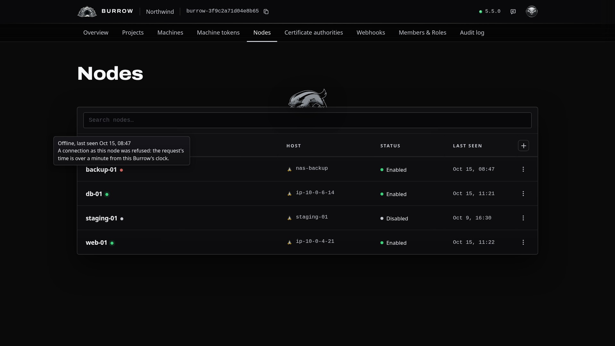
Task: Open the db-01 node name
Action: [x=94, y=194]
